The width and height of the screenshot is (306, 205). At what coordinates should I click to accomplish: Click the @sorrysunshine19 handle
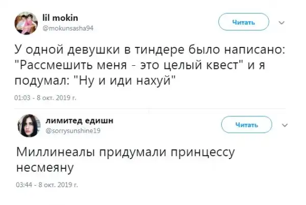click(x=75, y=130)
